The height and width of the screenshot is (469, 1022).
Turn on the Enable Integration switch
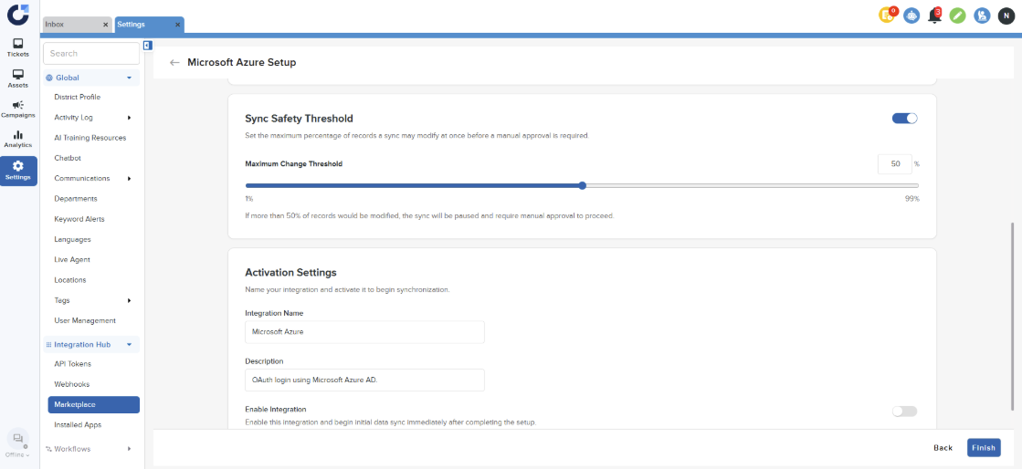[904, 412]
